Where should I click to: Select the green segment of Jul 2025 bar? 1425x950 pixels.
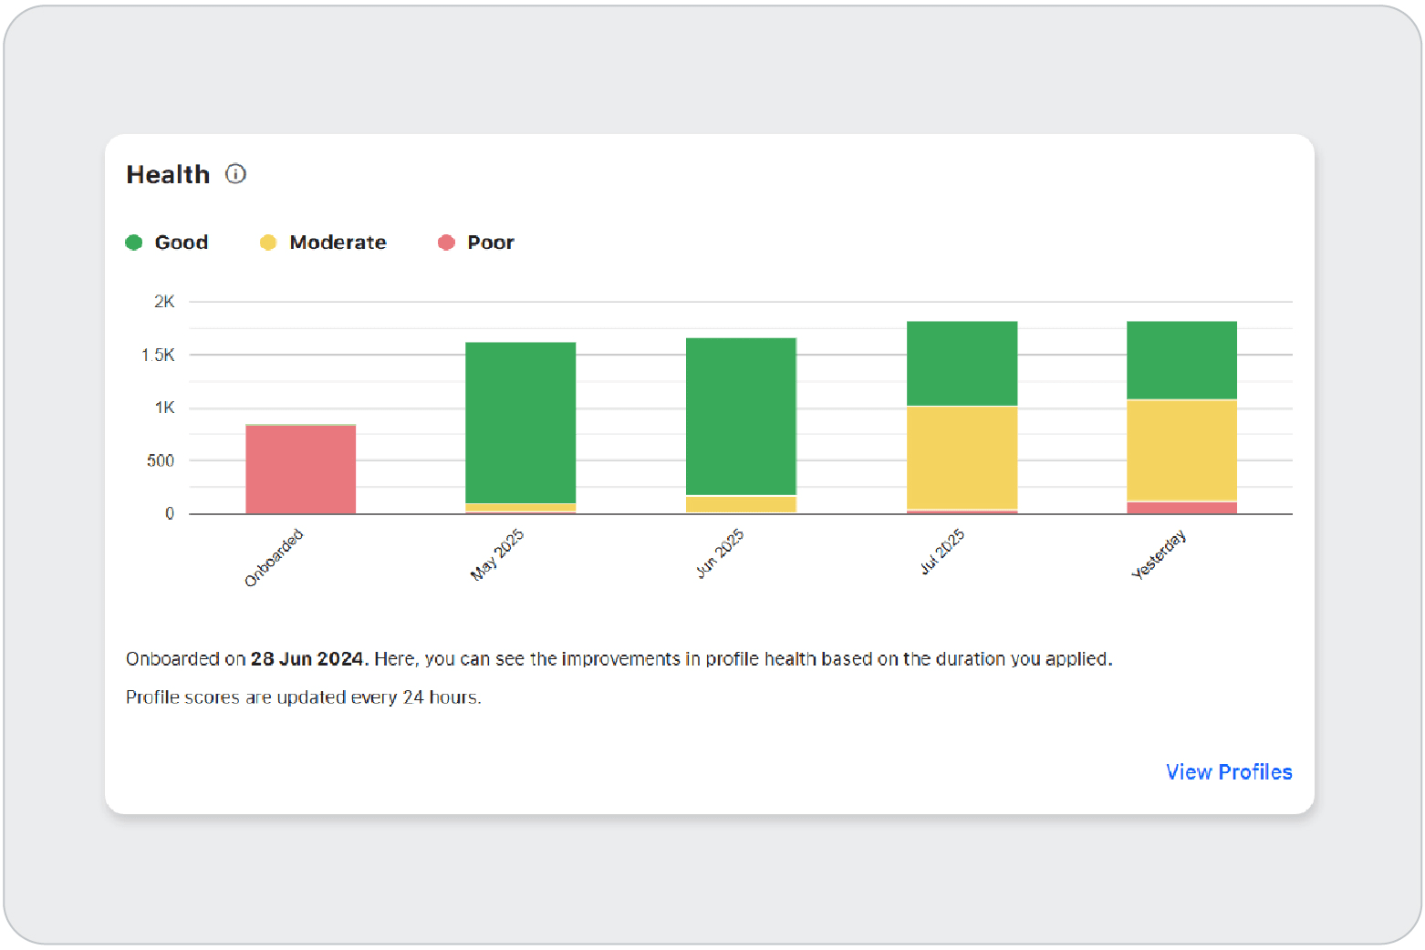(x=962, y=363)
